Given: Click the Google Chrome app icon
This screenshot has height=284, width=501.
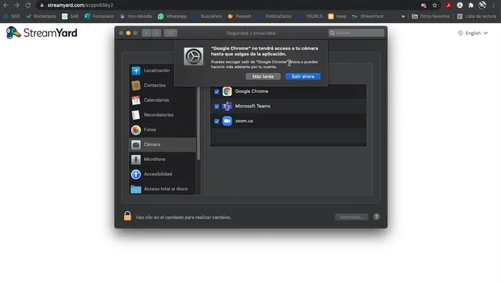Looking at the screenshot, I should (x=227, y=92).
